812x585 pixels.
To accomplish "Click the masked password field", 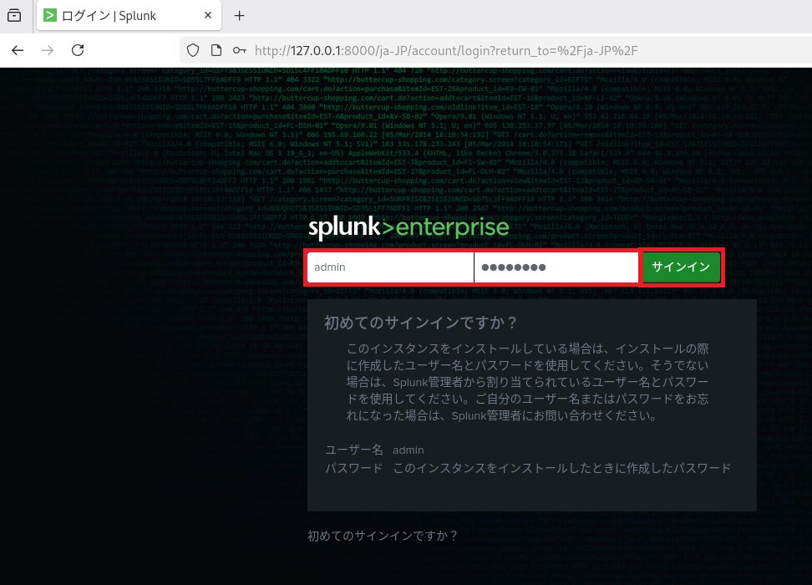I will pos(556,267).
